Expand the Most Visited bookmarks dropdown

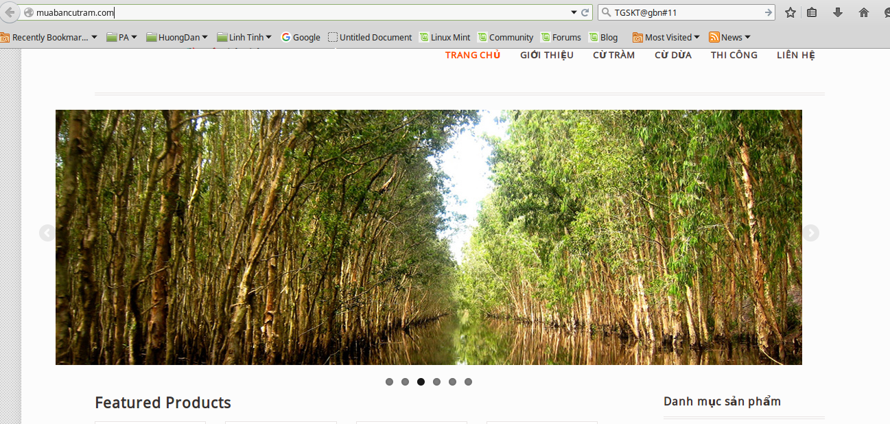tap(666, 37)
